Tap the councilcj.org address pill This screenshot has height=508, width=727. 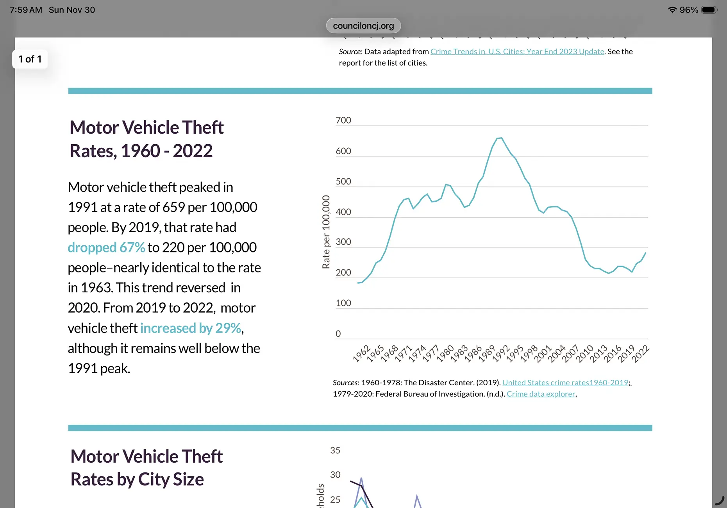[363, 26]
